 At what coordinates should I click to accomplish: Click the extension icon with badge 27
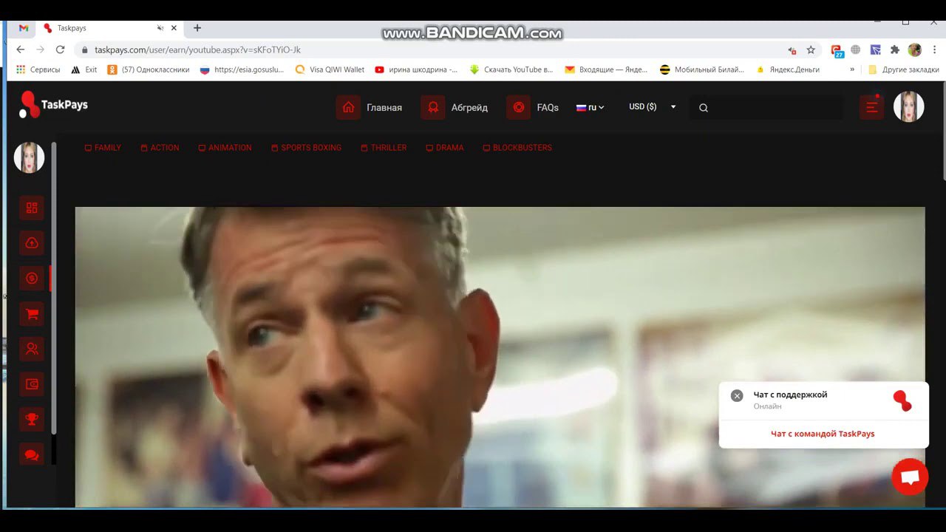click(837, 50)
